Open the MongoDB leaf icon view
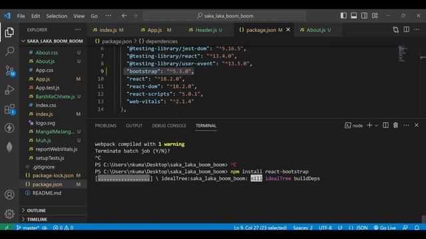This screenshot has height=239, width=426. pos(9,147)
